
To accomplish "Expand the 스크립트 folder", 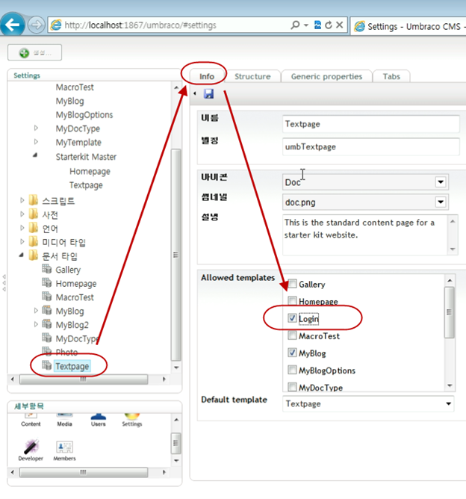I will tap(22, 200).
